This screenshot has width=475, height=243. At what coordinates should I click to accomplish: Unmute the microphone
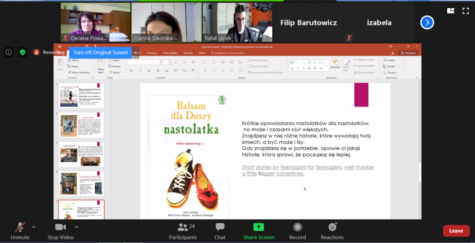tap(20, 231)
